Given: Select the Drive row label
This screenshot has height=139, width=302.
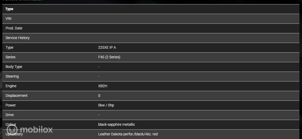Looking at the screenshot, I should (10, 115).
